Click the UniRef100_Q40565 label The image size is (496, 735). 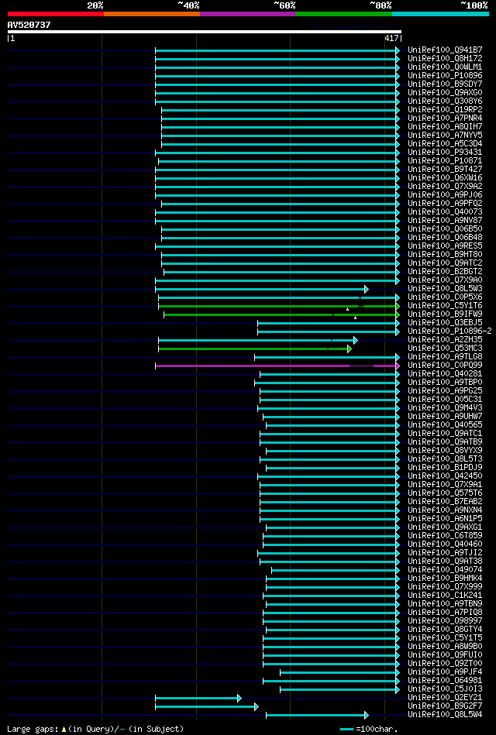pos(445,425)
